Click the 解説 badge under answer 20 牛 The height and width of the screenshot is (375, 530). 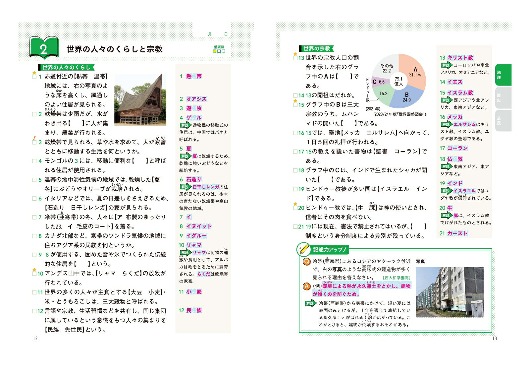point(446,215)
